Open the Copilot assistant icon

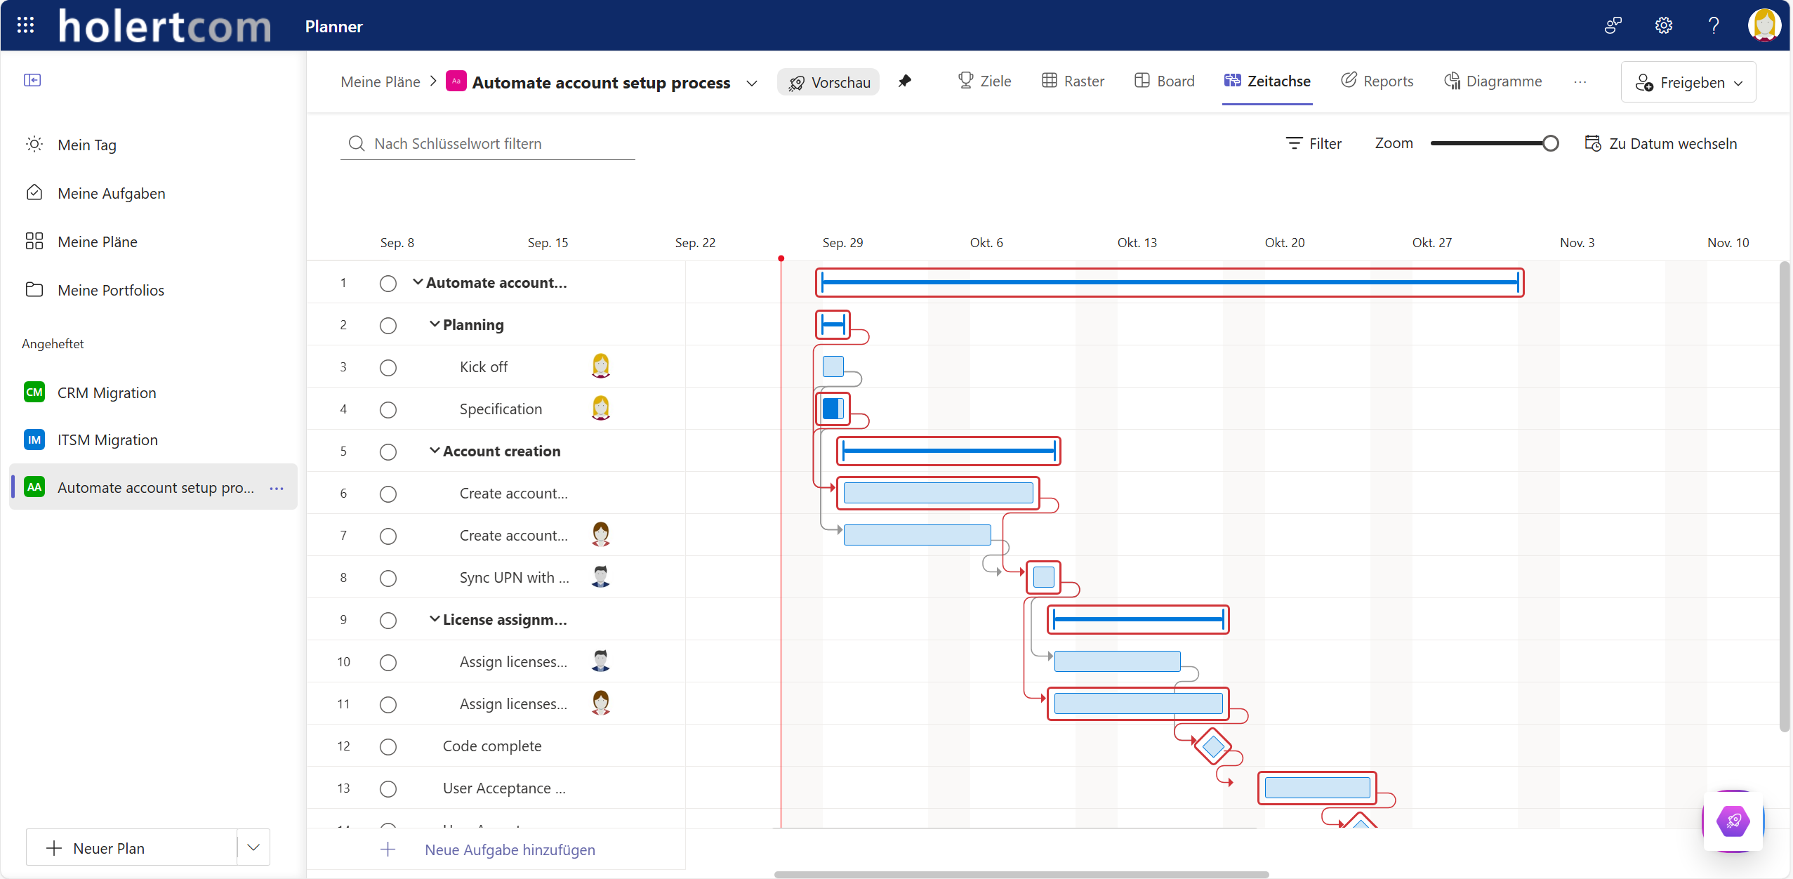point(1732,821)
